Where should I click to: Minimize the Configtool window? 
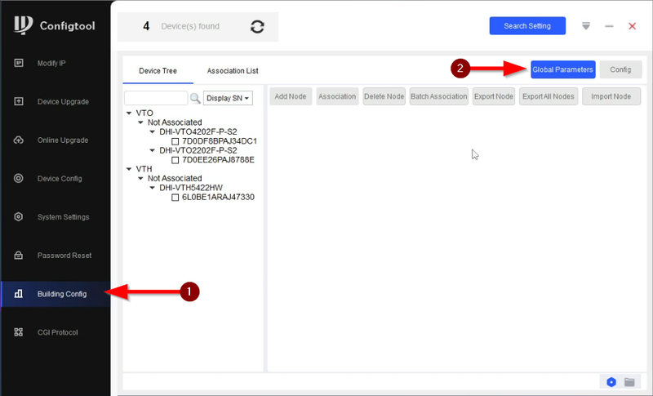click(x=609, y=26)
